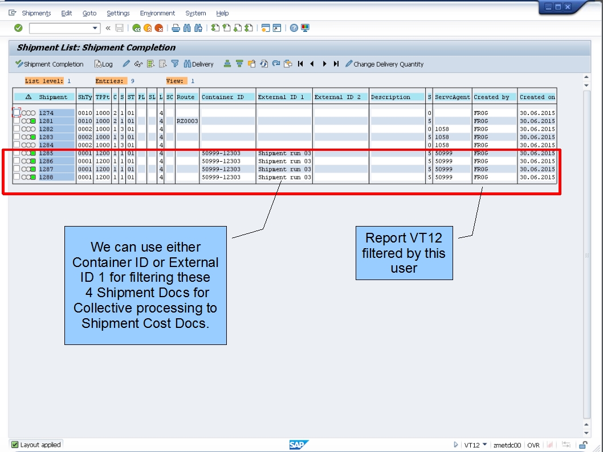Expand the command field dropdown arrow
Image resolution: width=603 pixels, height=452 pixels.
(x=95, y=28)
